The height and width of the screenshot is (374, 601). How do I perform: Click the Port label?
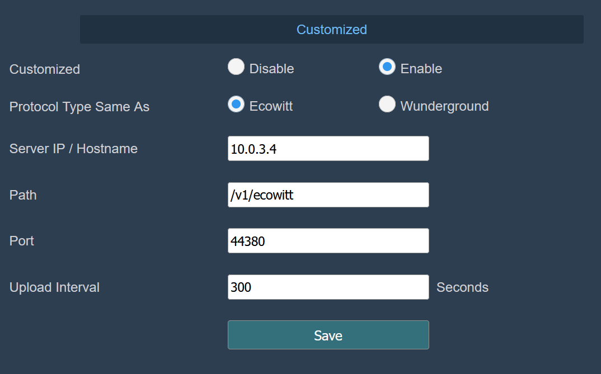[x=21, y=241]
